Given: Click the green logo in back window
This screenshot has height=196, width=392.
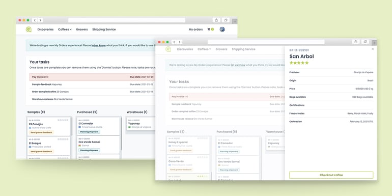Looking at the screenshot, I should [29, 30].
